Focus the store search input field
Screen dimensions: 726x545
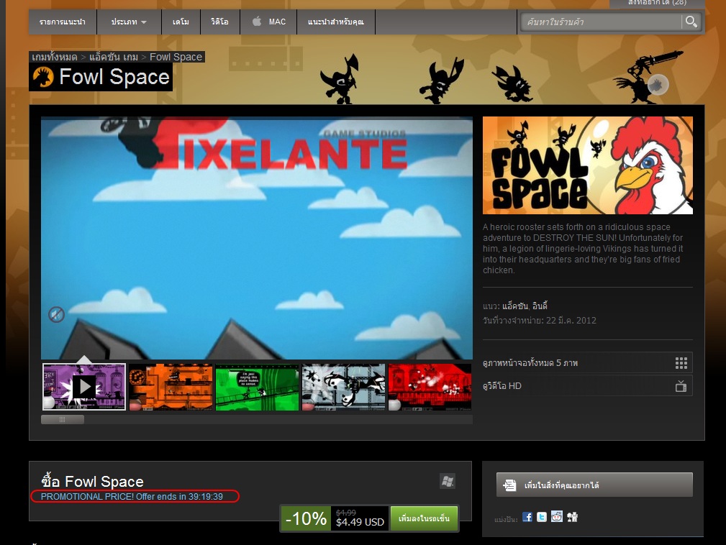602,22
